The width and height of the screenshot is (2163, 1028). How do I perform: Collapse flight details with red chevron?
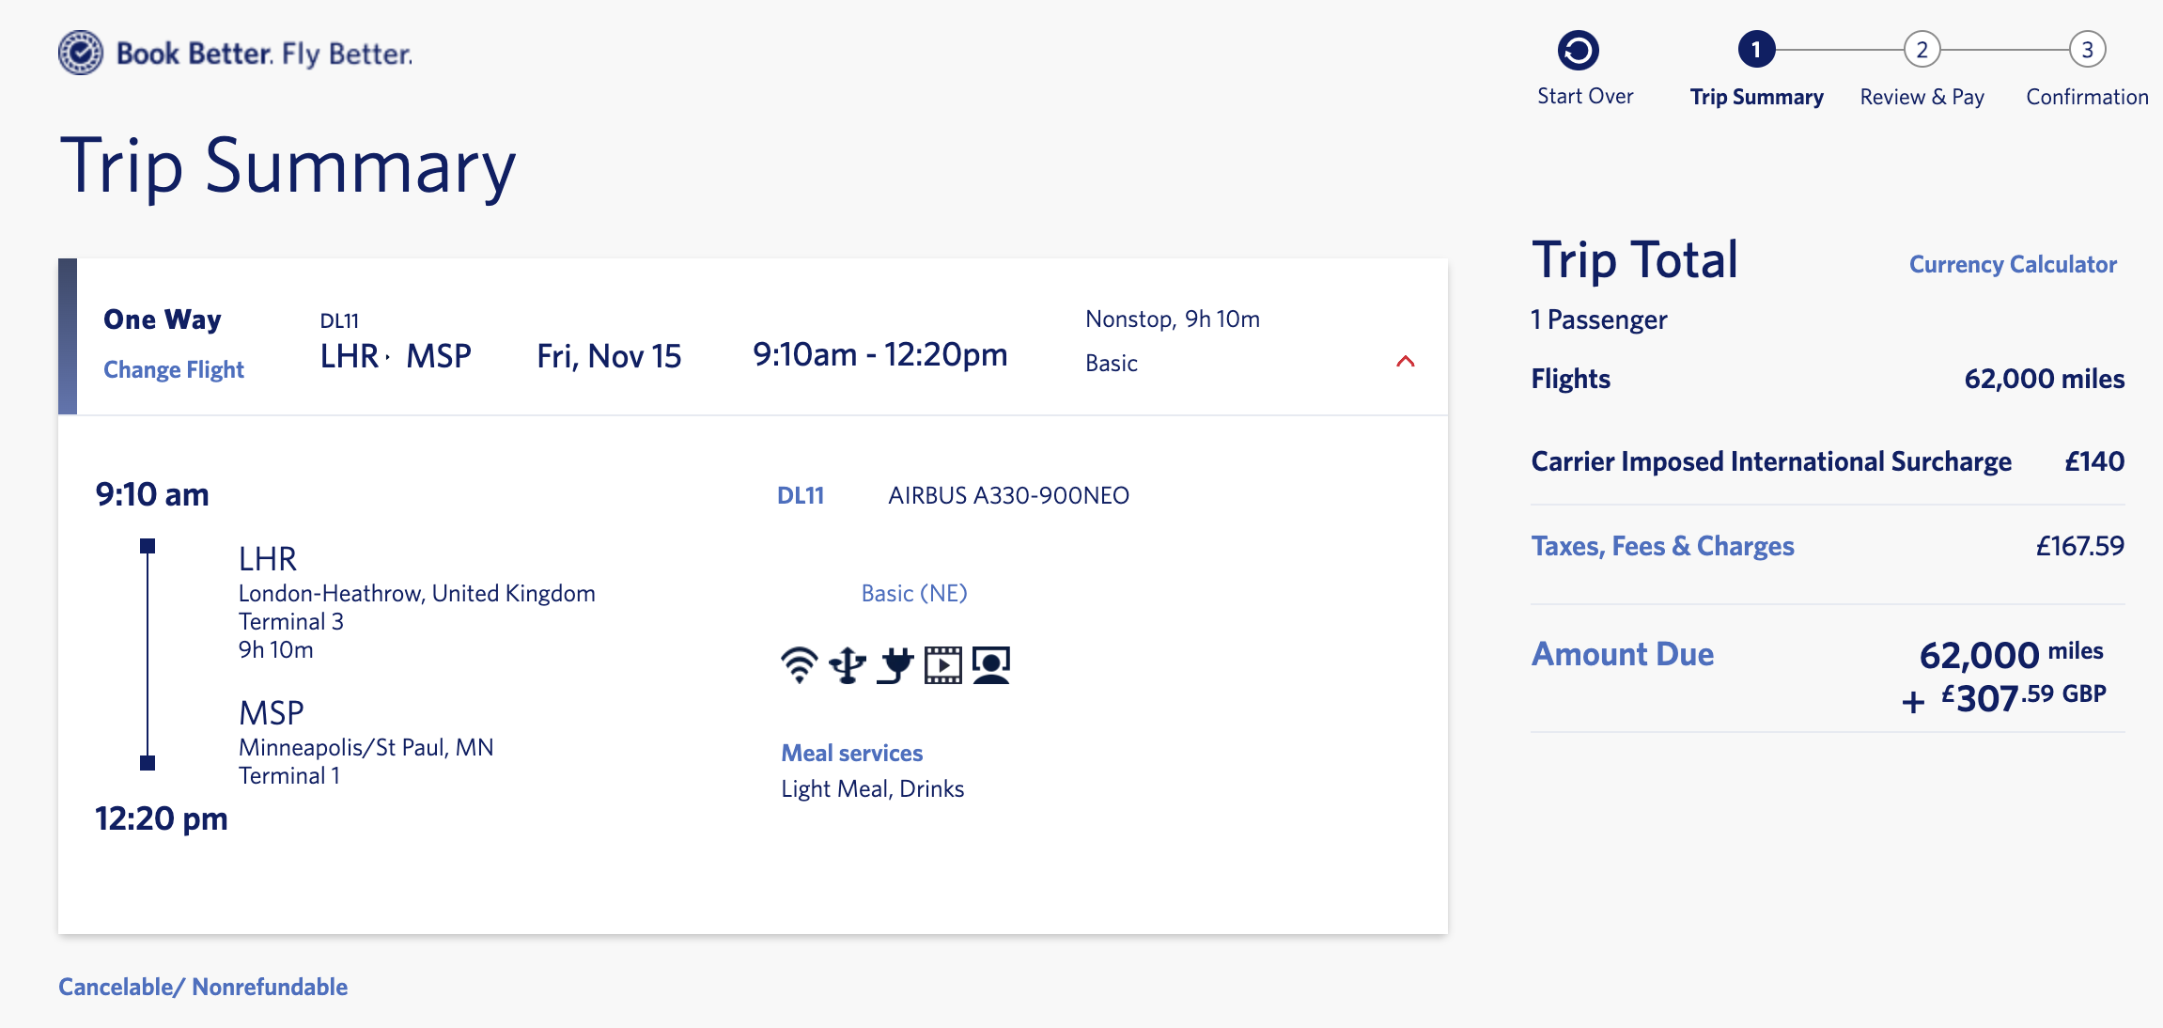click(x=1406, y=361)
